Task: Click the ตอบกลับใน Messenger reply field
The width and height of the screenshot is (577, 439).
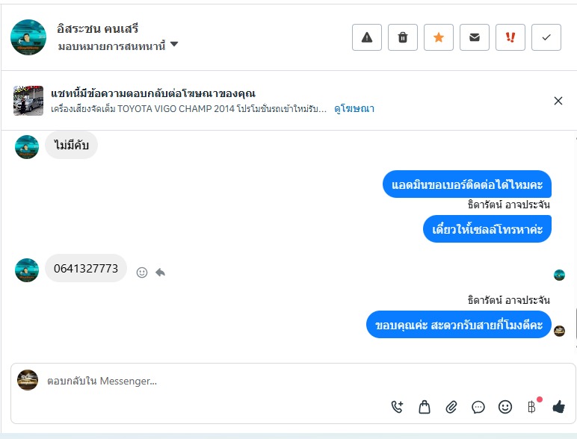Action: (224, 381)
